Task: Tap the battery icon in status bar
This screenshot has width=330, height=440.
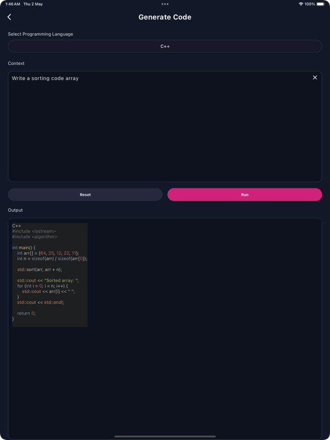Action: tap(321, 4)
